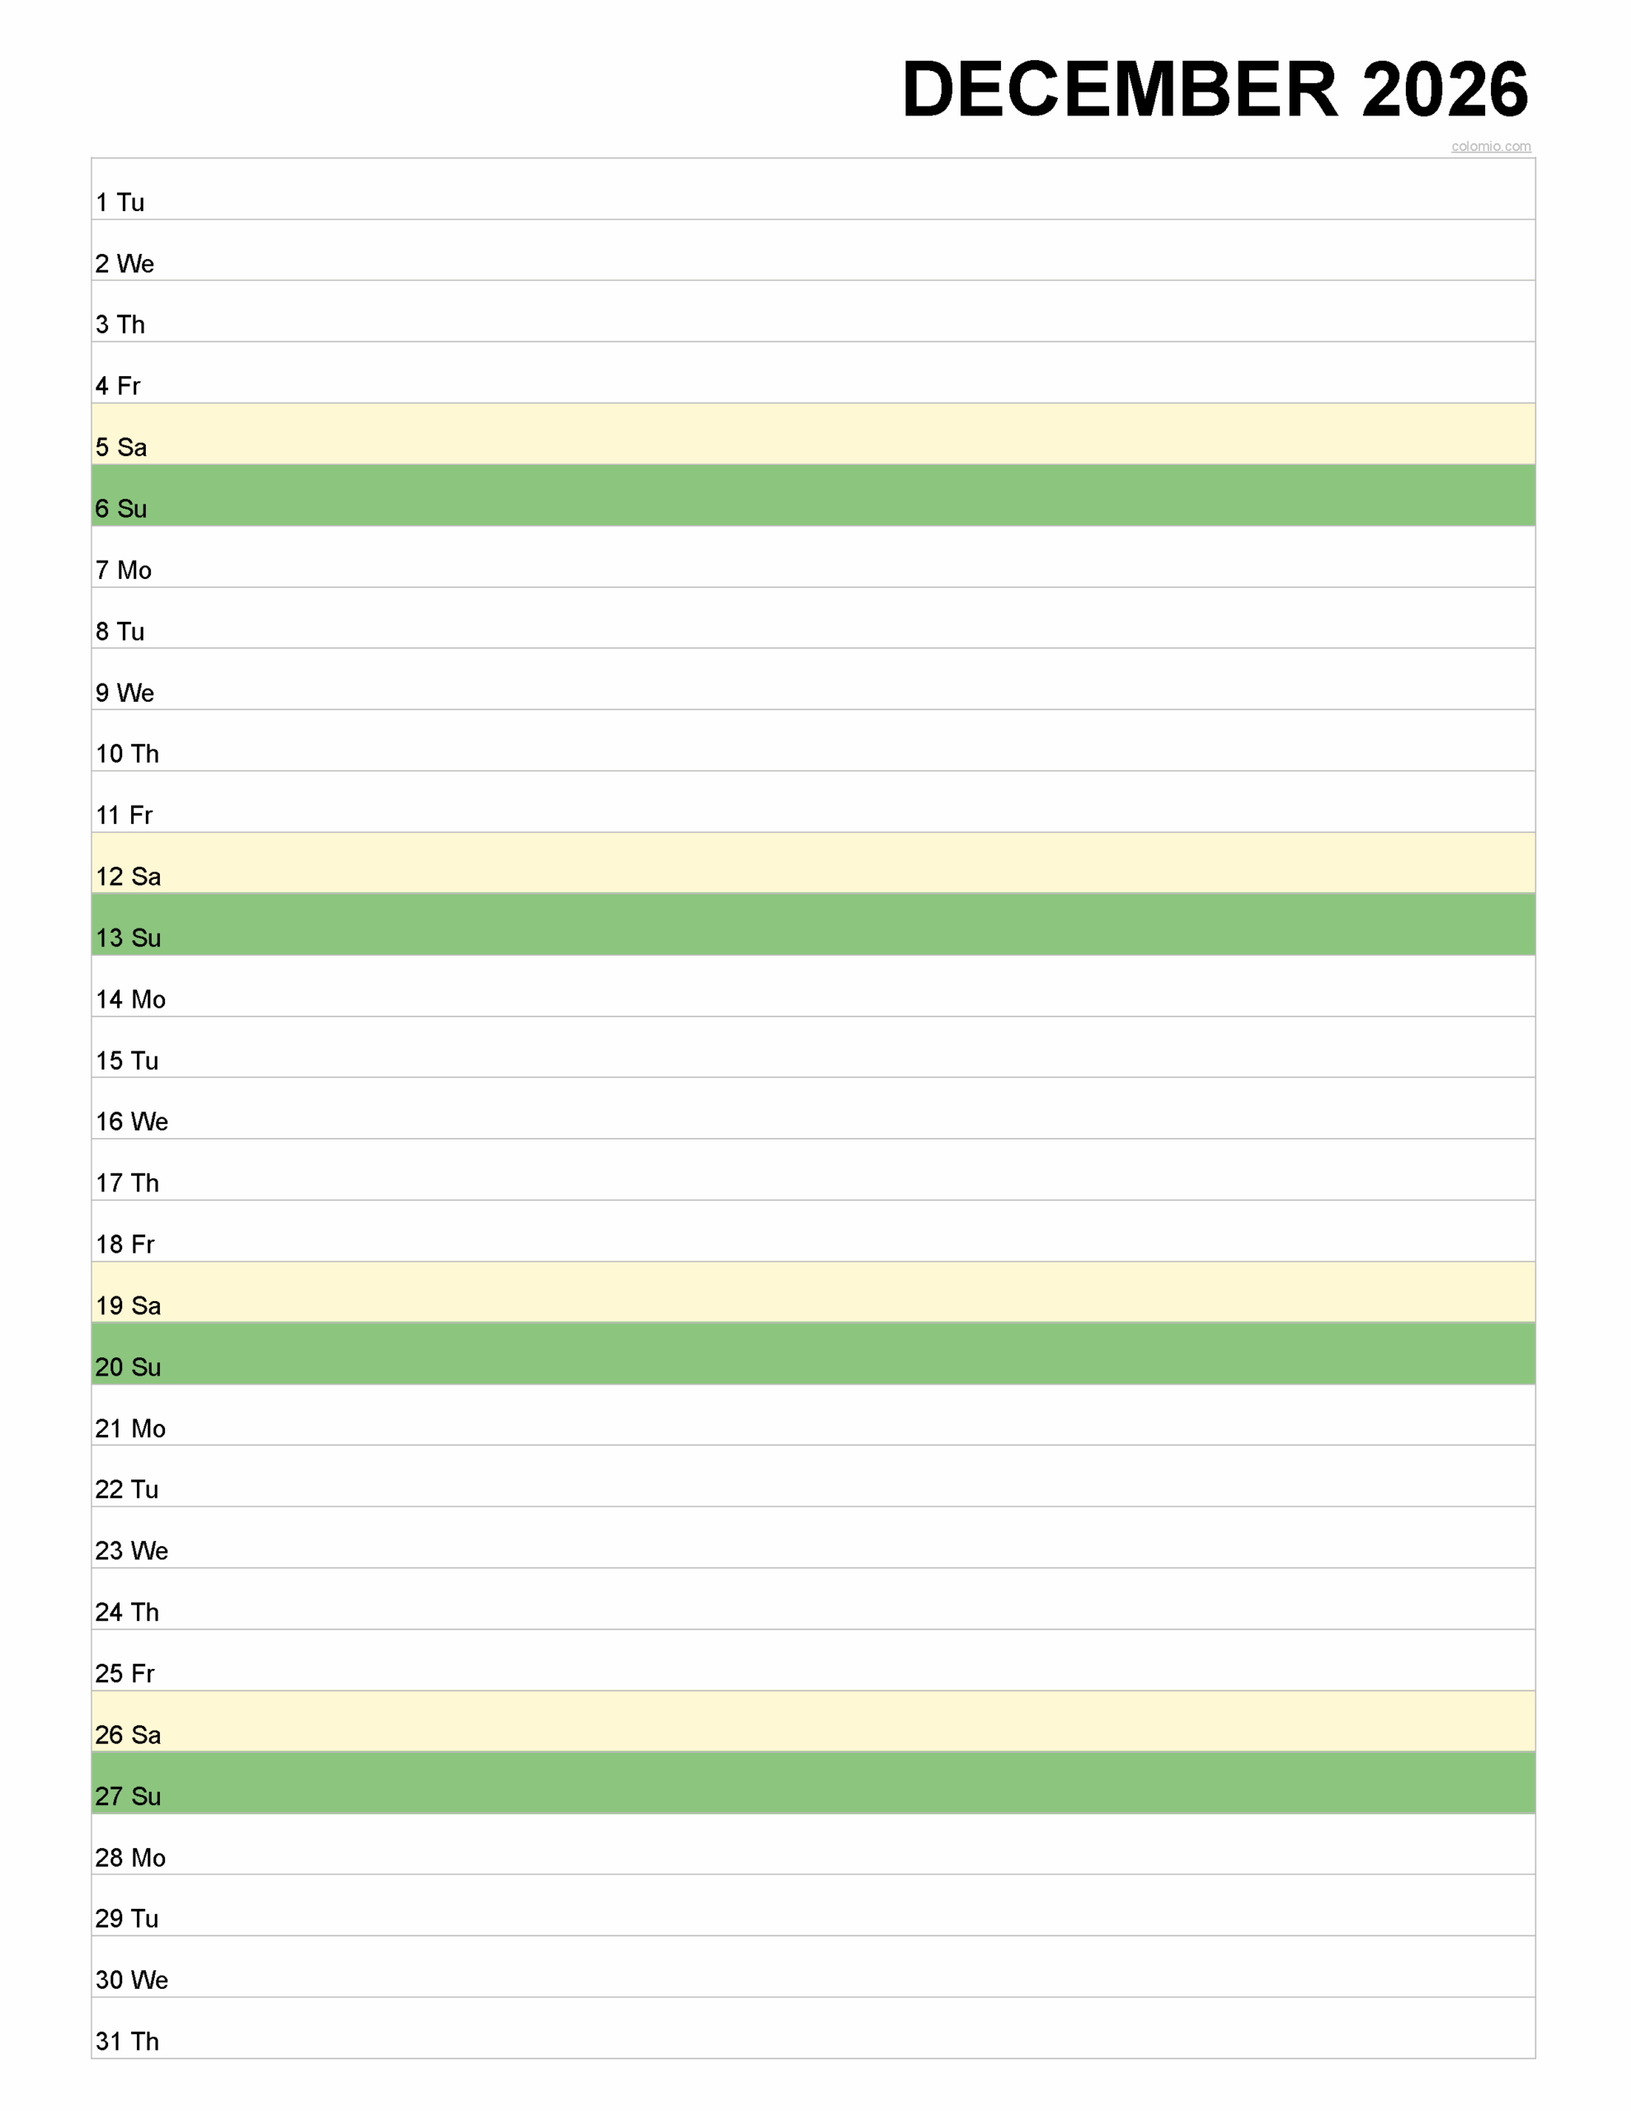Select the 15 Tu row
1631x2111 pixels.
click(813, 1048)
